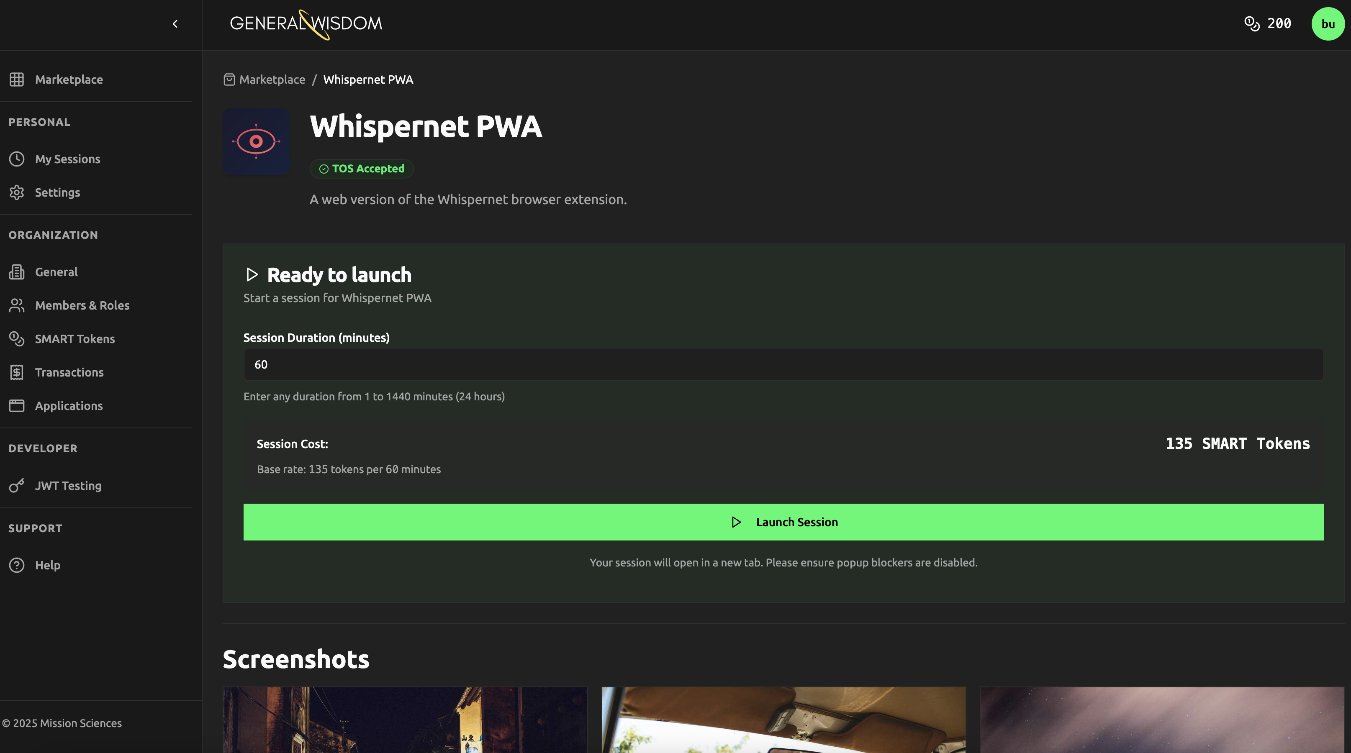
Task: Select the Applications window icon
Action: 17,406
